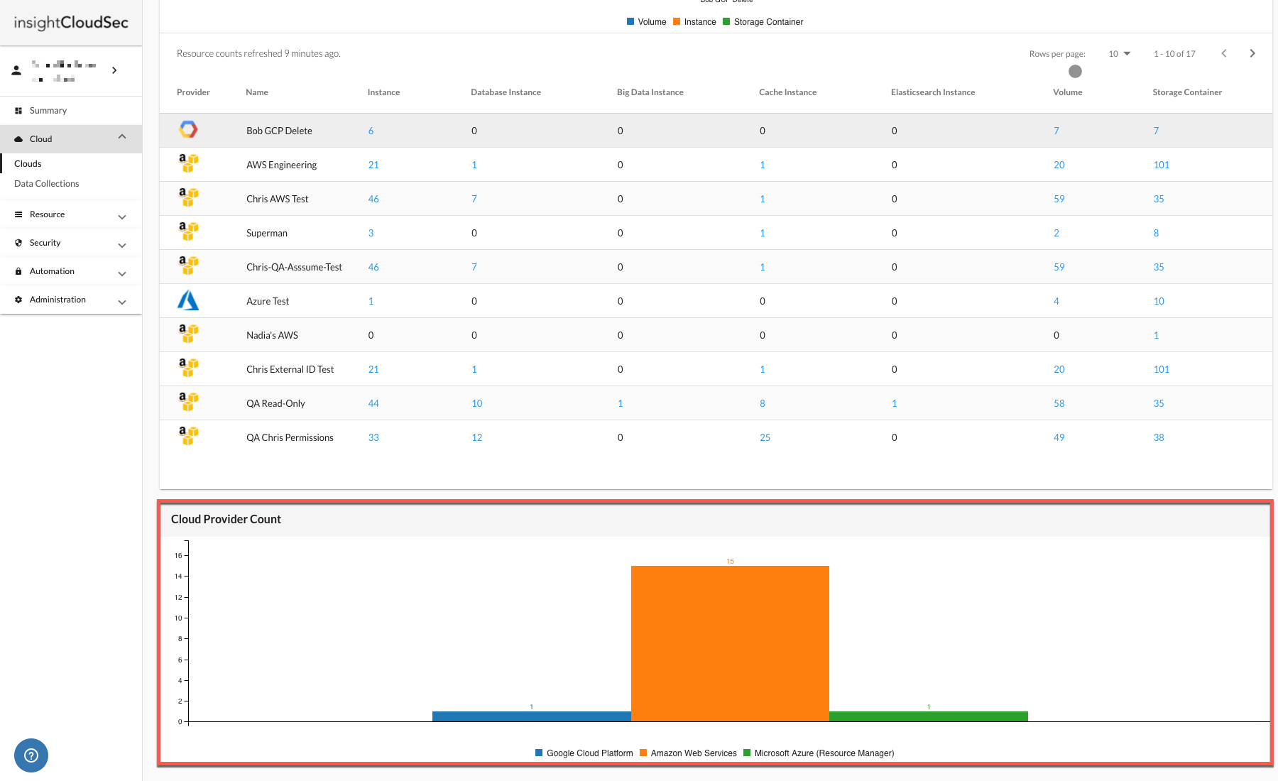Toggle Storage Container series in top legend

763,22
